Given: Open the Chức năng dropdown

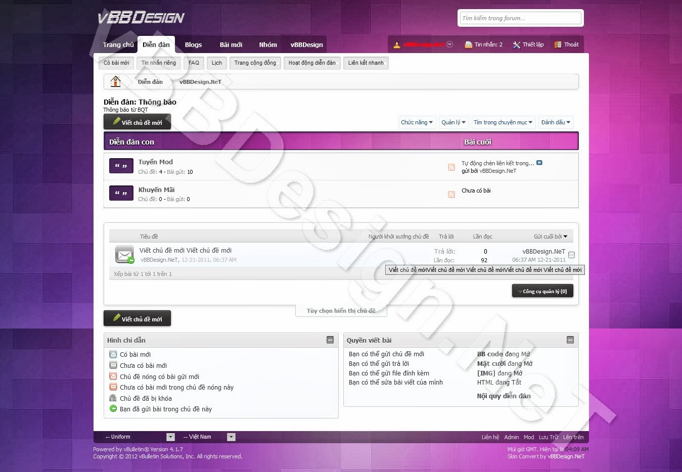Looking at the screenshot, I should 417,122.
